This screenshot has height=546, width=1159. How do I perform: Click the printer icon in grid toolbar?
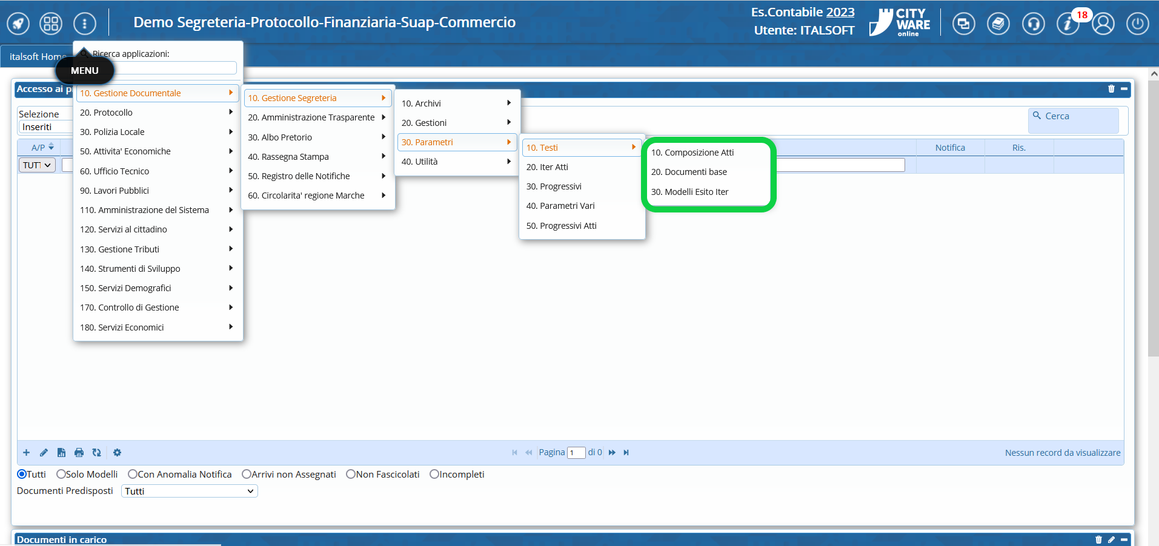pos(79,453)
